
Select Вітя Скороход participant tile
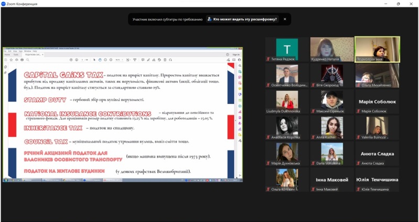(332, 76)
